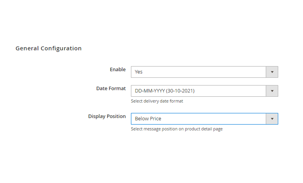This screenshot has width=303, height=183.
Task: Click the 'Below Price' value text
Action: (x=148, y=119)
